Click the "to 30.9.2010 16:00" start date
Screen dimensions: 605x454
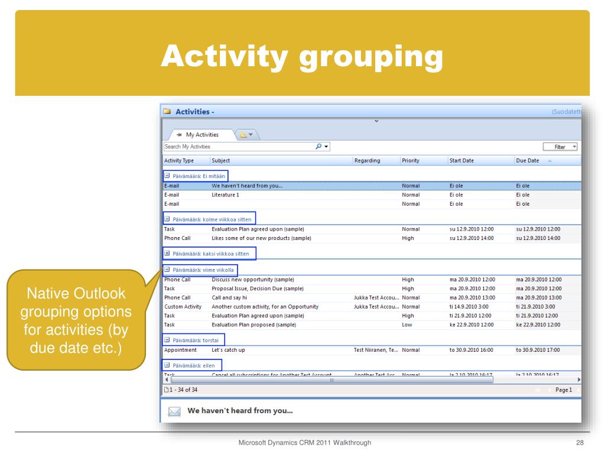(471, 350)
